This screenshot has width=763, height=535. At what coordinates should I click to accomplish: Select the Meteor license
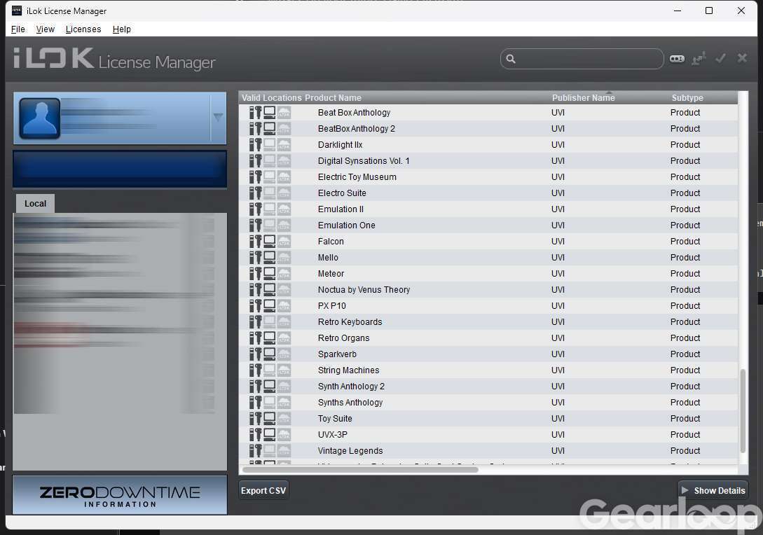pos(488,273)
